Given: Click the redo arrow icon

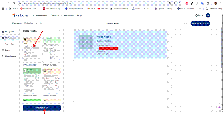Looking at the screenshot, I should point(187,23).
